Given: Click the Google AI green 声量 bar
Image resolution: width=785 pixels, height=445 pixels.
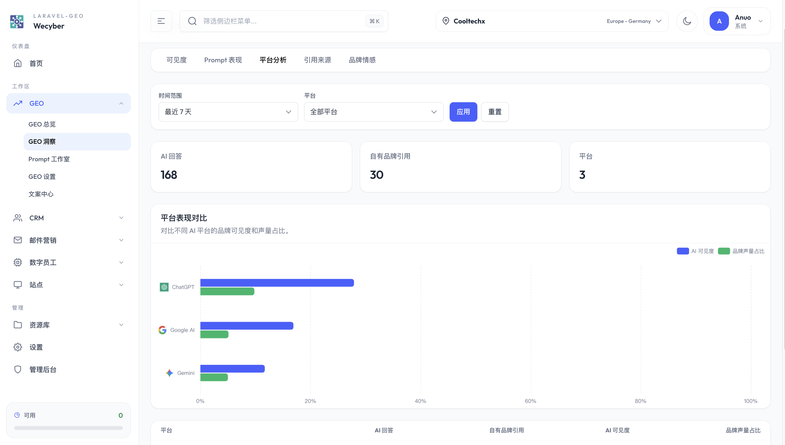Looking at the screenshot, I should click(x=214, y=334).
